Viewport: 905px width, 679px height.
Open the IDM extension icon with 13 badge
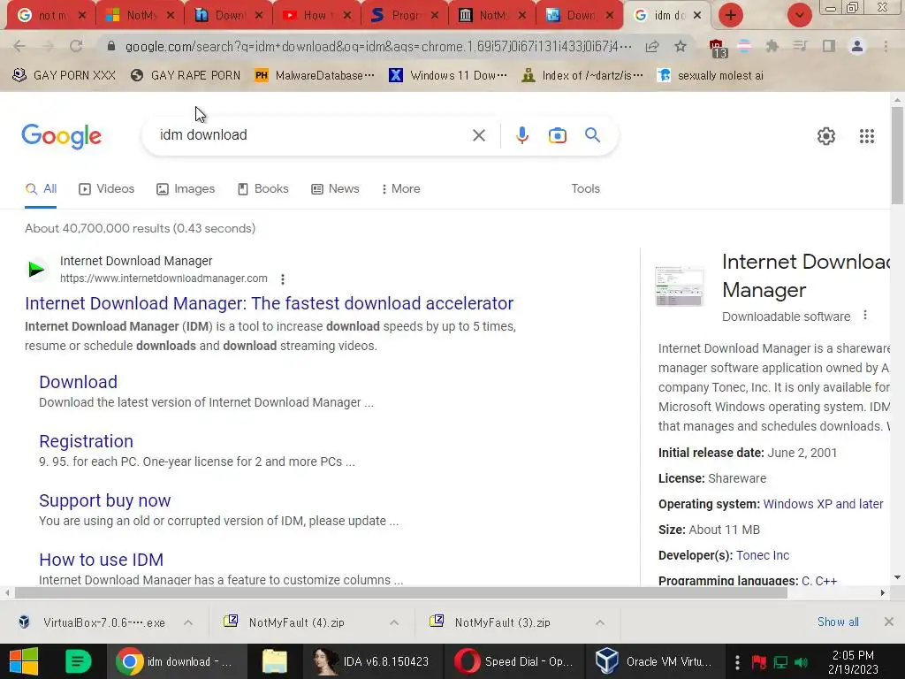[718, 49]
